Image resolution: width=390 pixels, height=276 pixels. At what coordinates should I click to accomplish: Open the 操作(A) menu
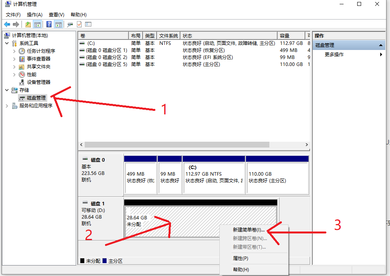(x=34, y=15)
